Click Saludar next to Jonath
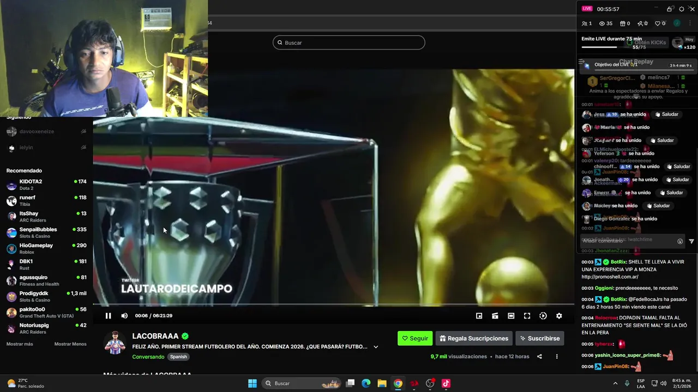Image resolution: width=698 pixels, height=392 pixels. point(677,180)
